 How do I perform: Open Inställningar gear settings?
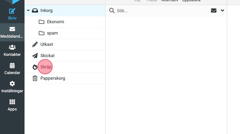pos(12,87)
